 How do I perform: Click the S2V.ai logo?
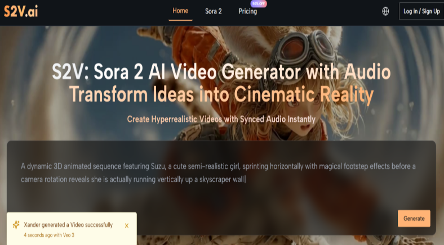[x=21, y=11]
